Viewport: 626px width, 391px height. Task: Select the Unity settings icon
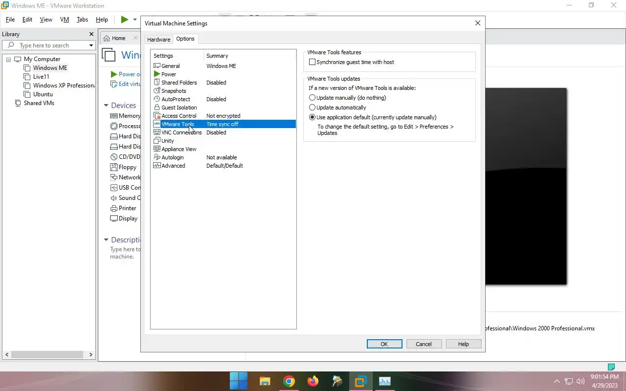click(x=156, y=141)
